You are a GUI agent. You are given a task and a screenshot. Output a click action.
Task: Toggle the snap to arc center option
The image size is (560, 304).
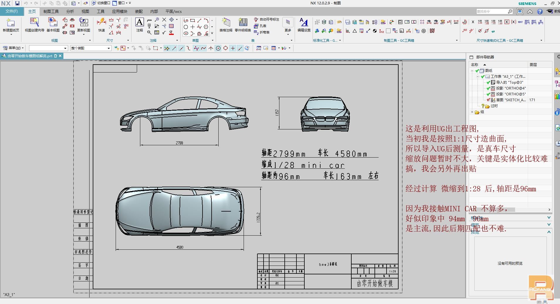tap(218, 48)
